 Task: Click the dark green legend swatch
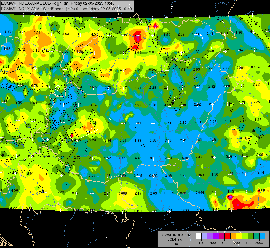tap(250, 236)
